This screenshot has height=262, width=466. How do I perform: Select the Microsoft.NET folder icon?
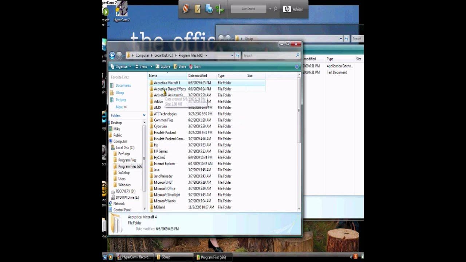tap(151, 182)
